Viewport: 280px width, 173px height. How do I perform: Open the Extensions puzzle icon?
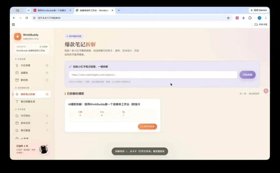click(250, 18)
